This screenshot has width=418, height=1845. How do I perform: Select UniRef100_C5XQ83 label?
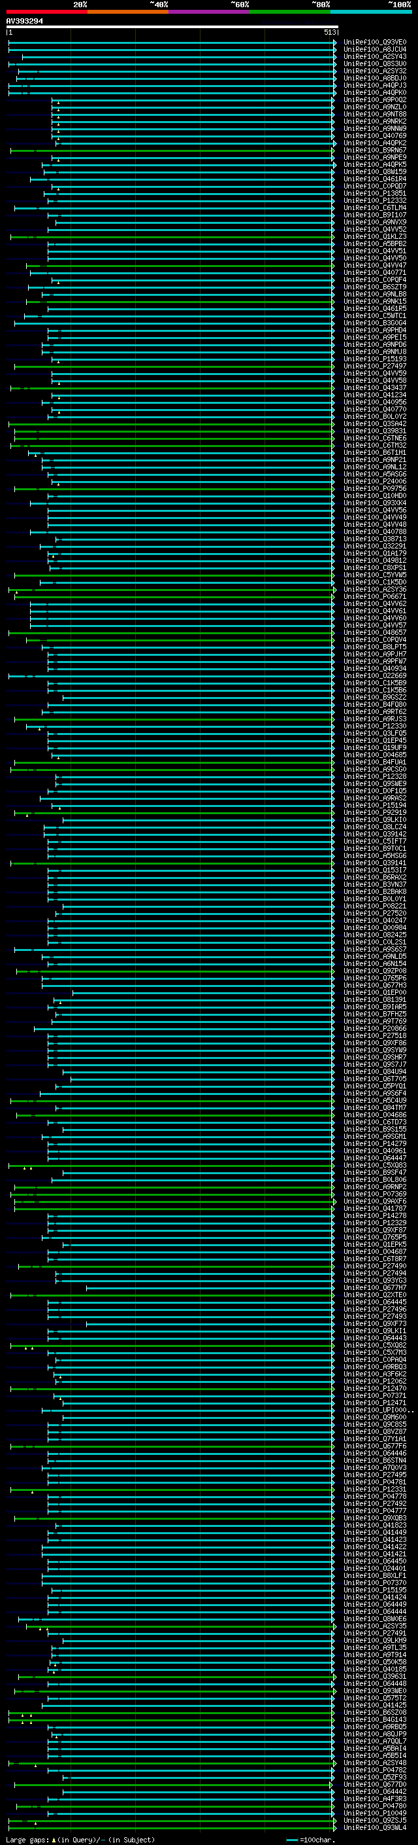click(375, 1165)
